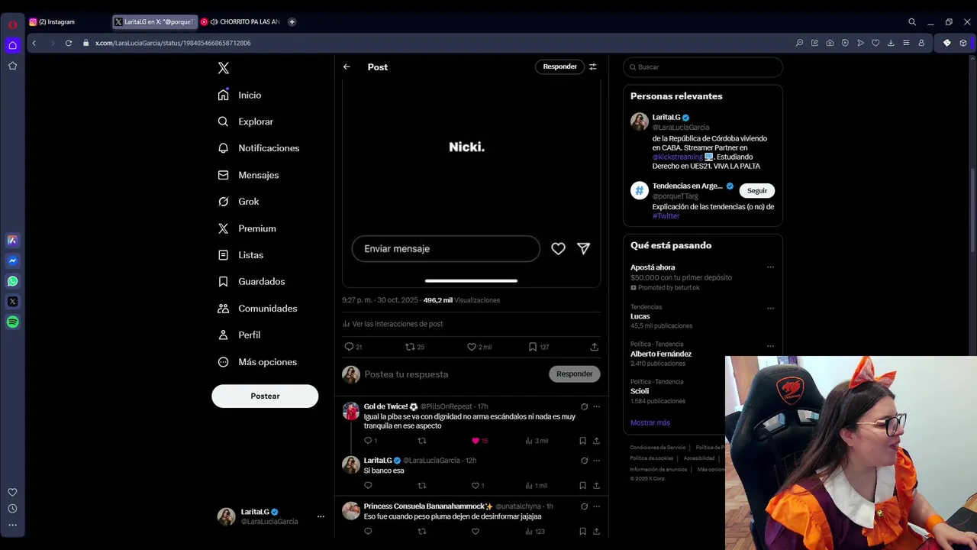
Task: Open Mensajes page
Action: 248,175
